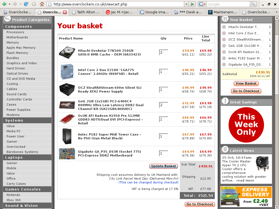This screenshot has height=209, width=279.
Task: Open the back history dropdown arrow
Action: point(10,4)
